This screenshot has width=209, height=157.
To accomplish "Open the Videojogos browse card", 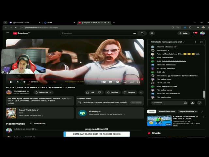I will 110,113.
